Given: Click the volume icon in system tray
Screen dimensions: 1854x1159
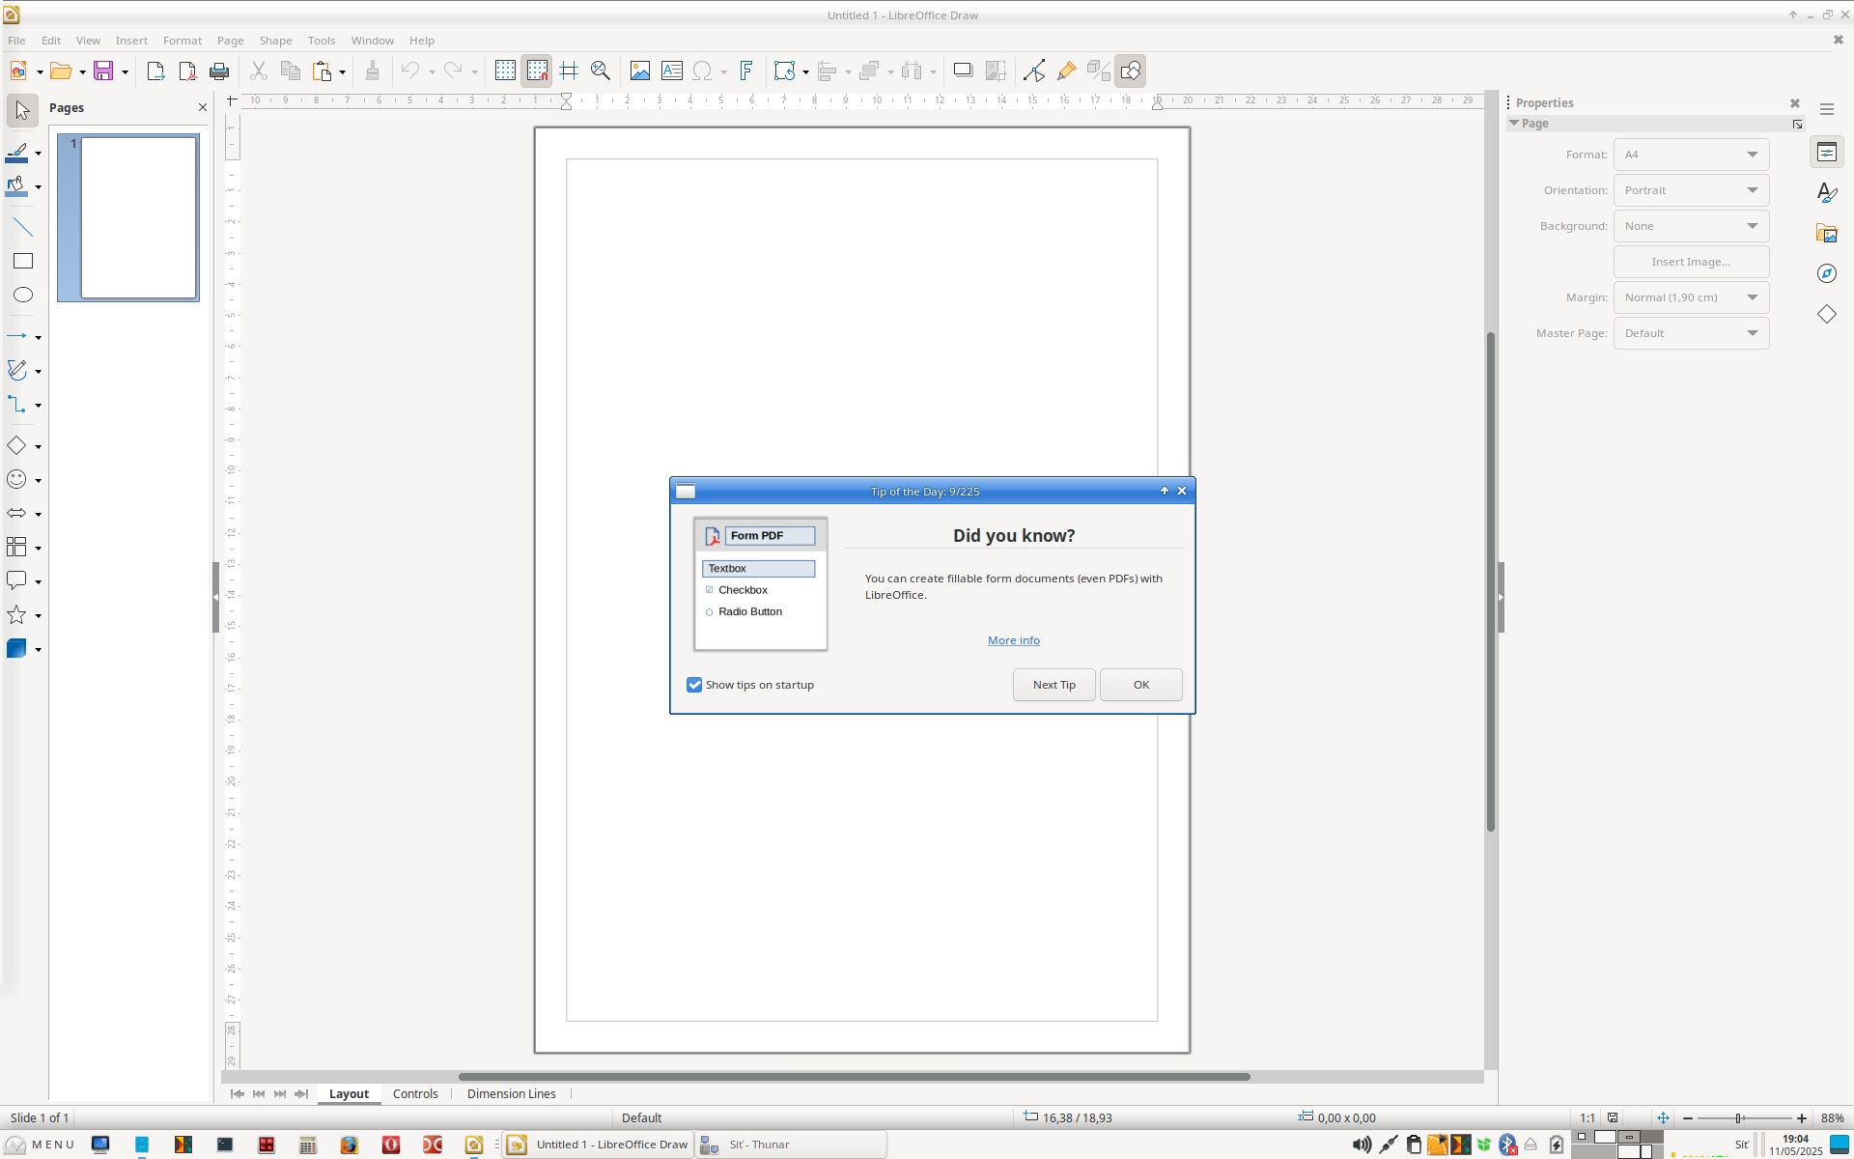Looking at the screenshot, I should click(1361, 1145).
